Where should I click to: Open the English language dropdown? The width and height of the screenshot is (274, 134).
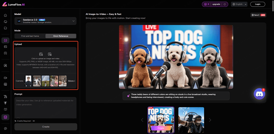click(239, 4)
